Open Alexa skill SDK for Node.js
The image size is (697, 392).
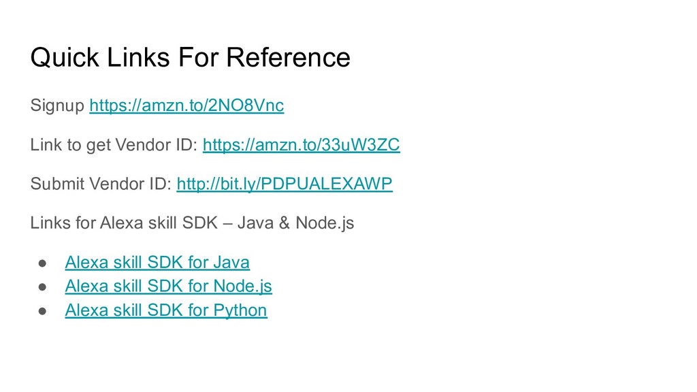point(169,287)
